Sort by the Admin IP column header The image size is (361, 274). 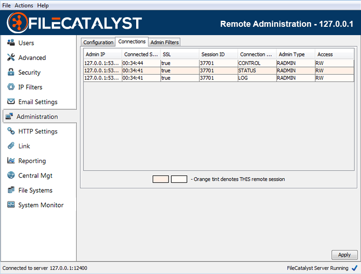[x=102, y=55]
